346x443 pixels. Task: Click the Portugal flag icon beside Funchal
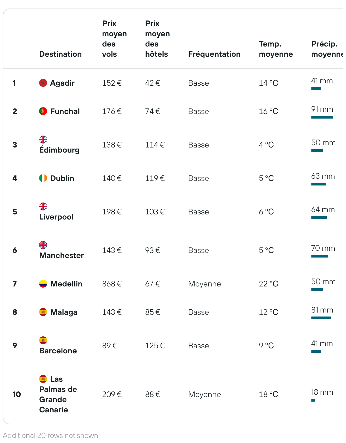[43, 111]
